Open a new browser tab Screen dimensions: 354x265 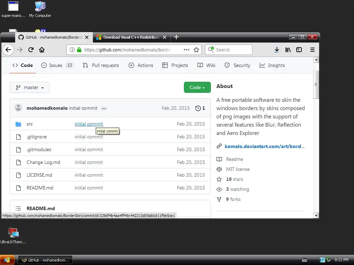coord(176,37)
